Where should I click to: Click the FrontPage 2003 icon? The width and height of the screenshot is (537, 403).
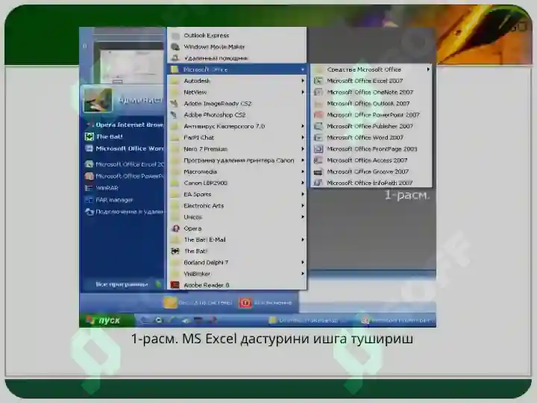tap(318, 149)
